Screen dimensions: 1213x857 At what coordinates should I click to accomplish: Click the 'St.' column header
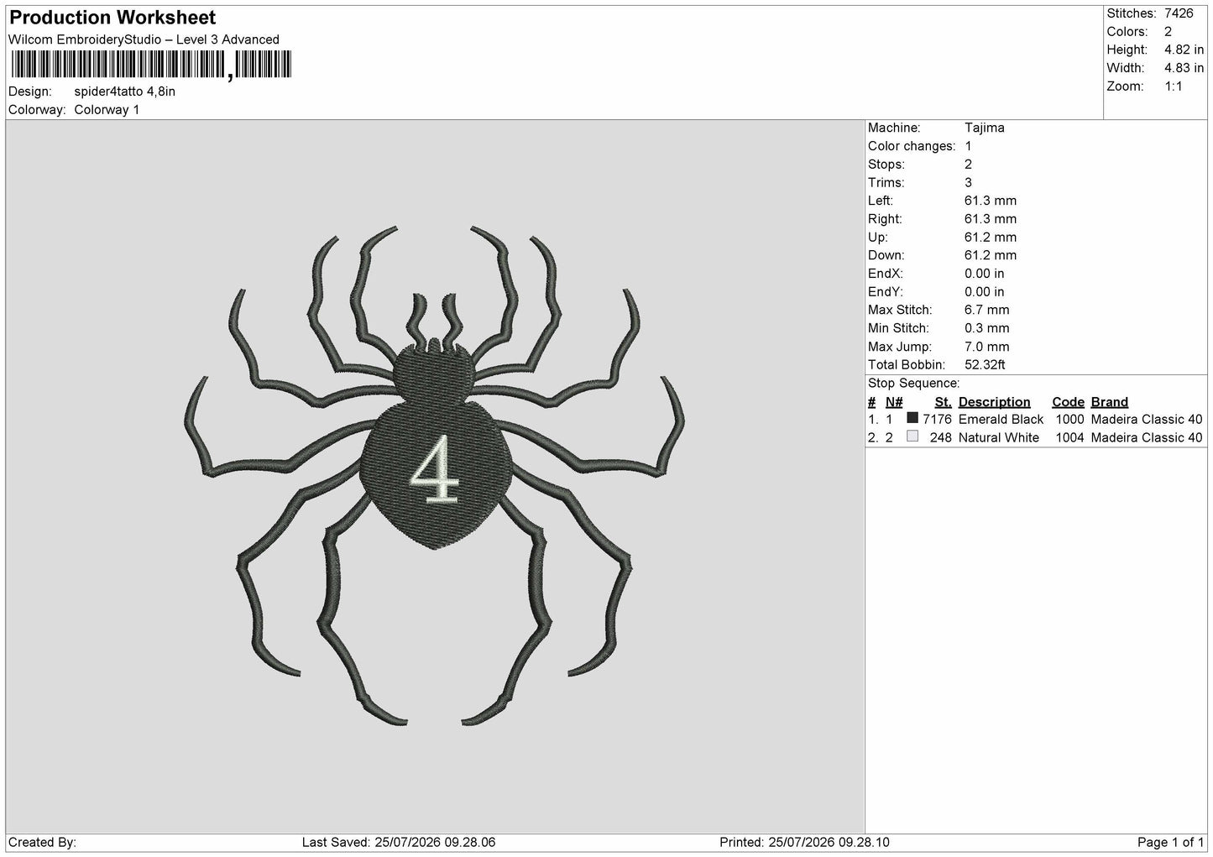click(943, 402)
